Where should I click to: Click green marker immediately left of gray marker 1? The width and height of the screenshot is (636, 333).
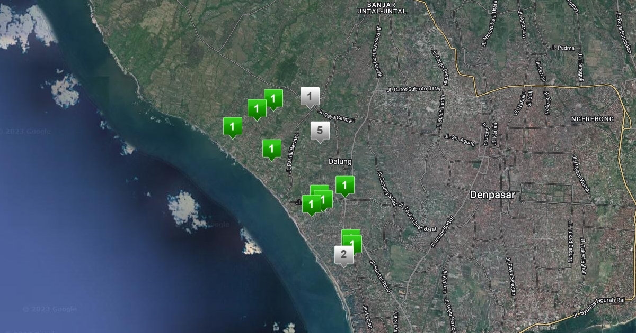[x=273, y=98]
